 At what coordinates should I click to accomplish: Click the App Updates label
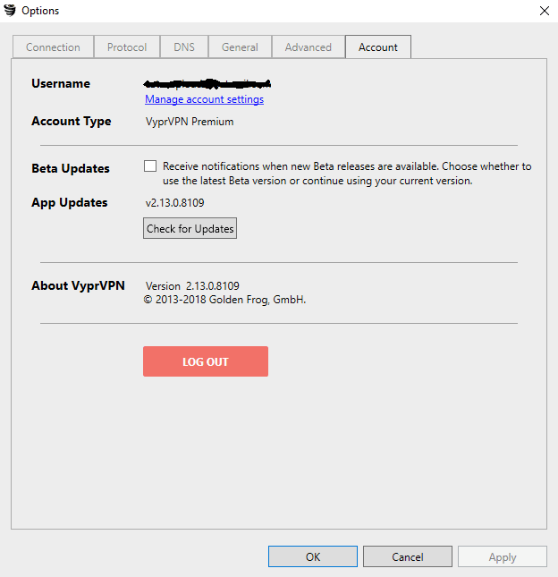coord(70,203)
